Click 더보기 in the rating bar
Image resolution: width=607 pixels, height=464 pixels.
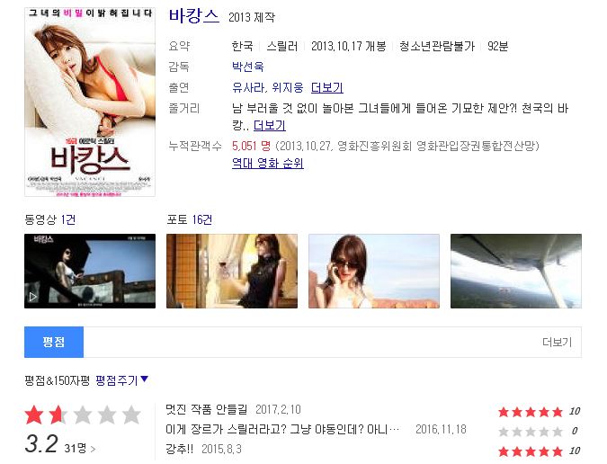coord(557,342)
